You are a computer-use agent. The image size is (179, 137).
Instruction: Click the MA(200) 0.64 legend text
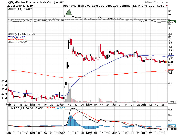[x=18, y=39]
